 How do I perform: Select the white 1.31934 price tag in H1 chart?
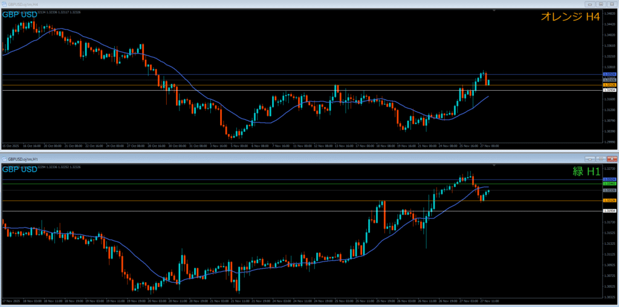[x=610, y=211]
